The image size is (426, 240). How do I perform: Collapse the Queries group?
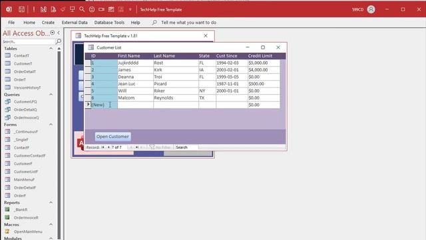pos(51,95)
